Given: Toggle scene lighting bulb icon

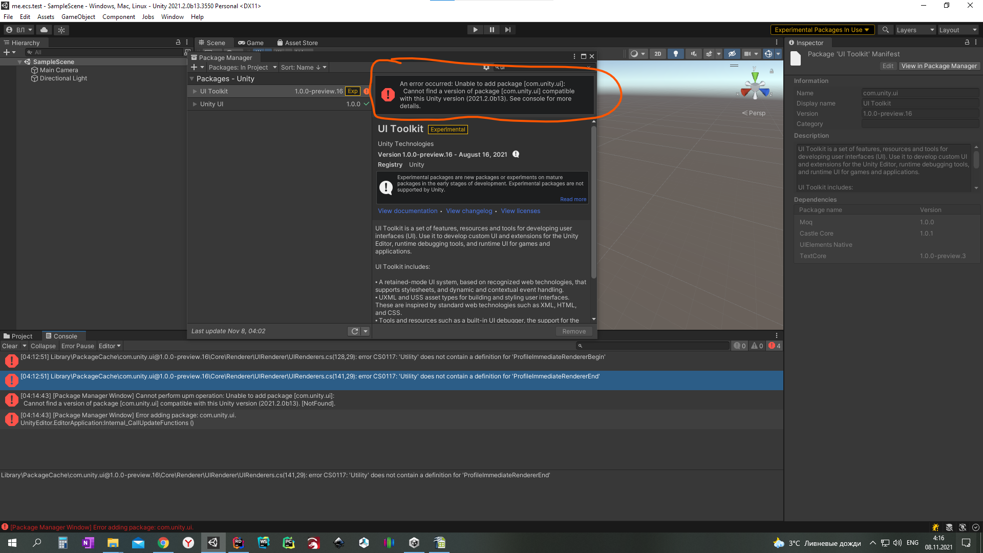Looking at the screenshot, I should tap(676, 54).
